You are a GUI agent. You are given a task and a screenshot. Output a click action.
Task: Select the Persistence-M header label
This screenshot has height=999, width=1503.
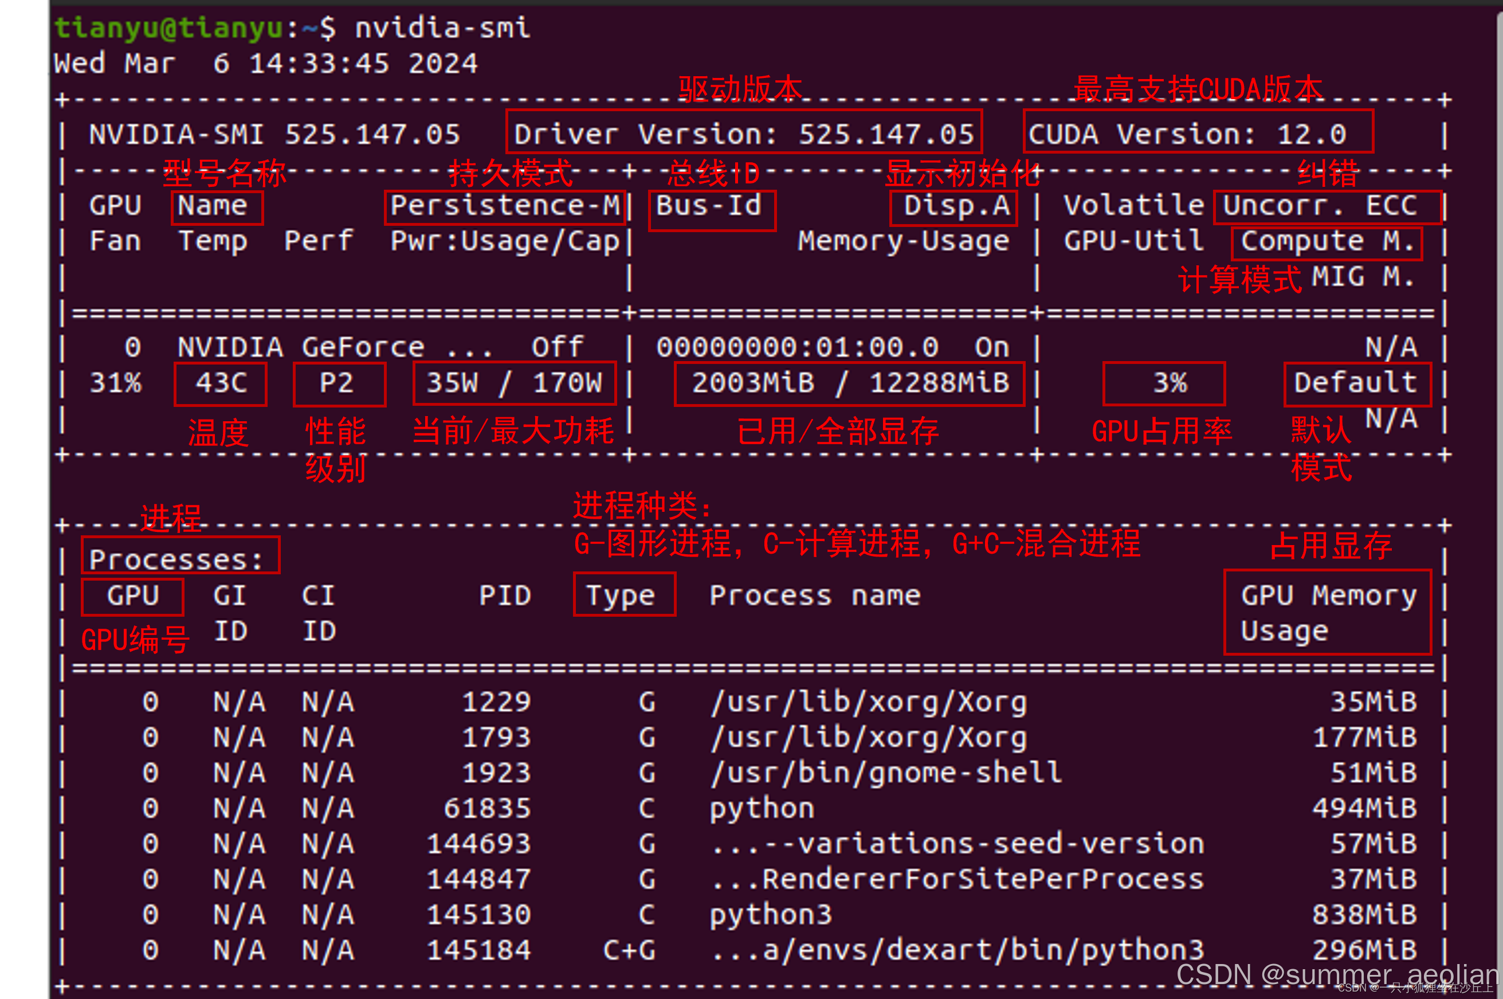click(504, 206)
